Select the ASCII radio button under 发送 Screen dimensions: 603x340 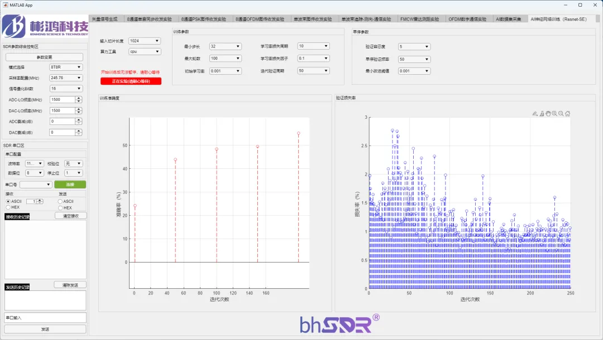tap(60, 201)
